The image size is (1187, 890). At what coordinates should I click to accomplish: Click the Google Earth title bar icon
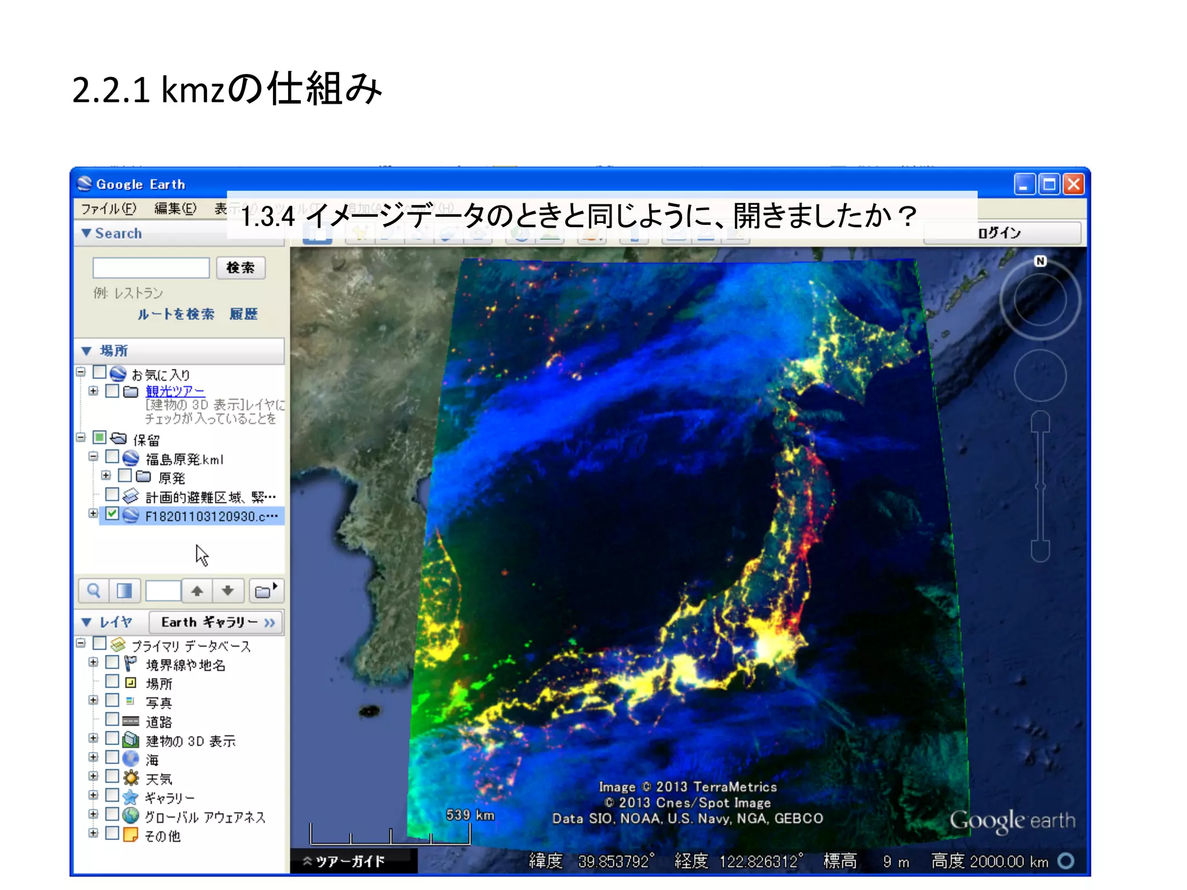[85, 184]
